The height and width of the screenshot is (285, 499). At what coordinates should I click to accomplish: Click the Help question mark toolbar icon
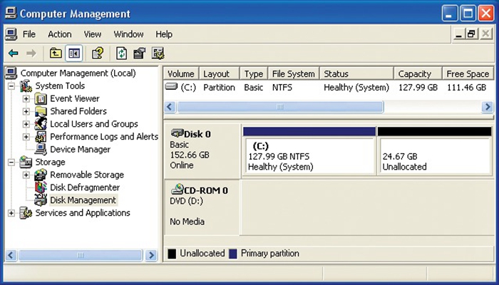click(x=98, y=53)
